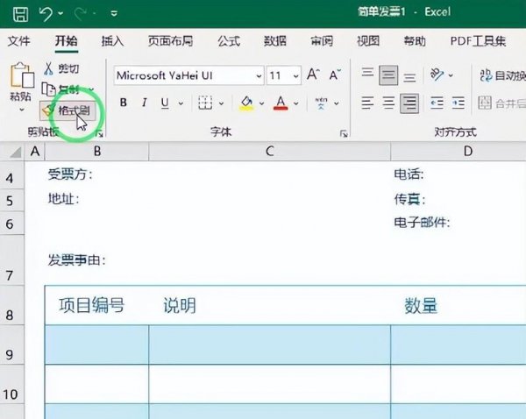Apply red font color A
This screenshot has width=526, height=419.
[x=281, y=103]
